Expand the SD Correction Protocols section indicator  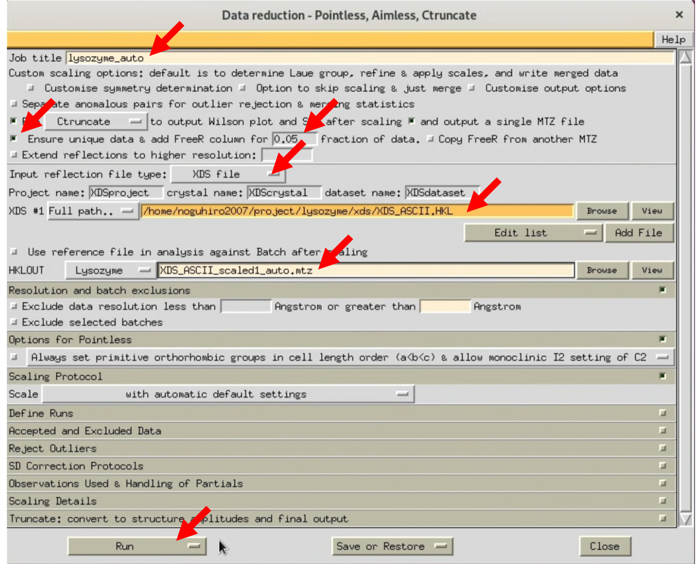click(x=662, y=466)
